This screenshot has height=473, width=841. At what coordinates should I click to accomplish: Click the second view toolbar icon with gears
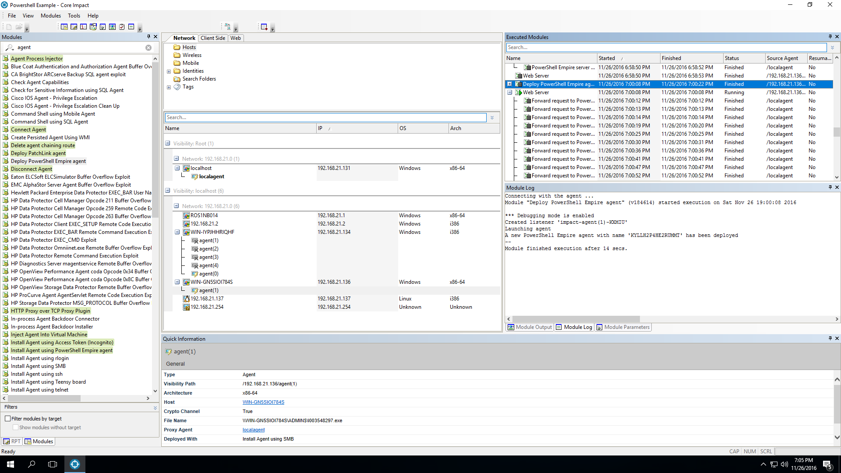coord(74,27)
